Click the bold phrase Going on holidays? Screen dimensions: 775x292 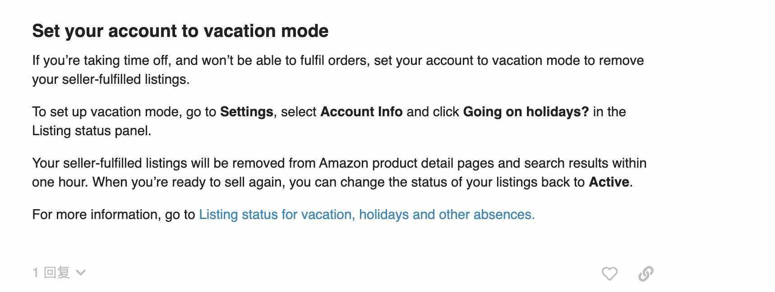pyautogui.click(x=526, y=112)
